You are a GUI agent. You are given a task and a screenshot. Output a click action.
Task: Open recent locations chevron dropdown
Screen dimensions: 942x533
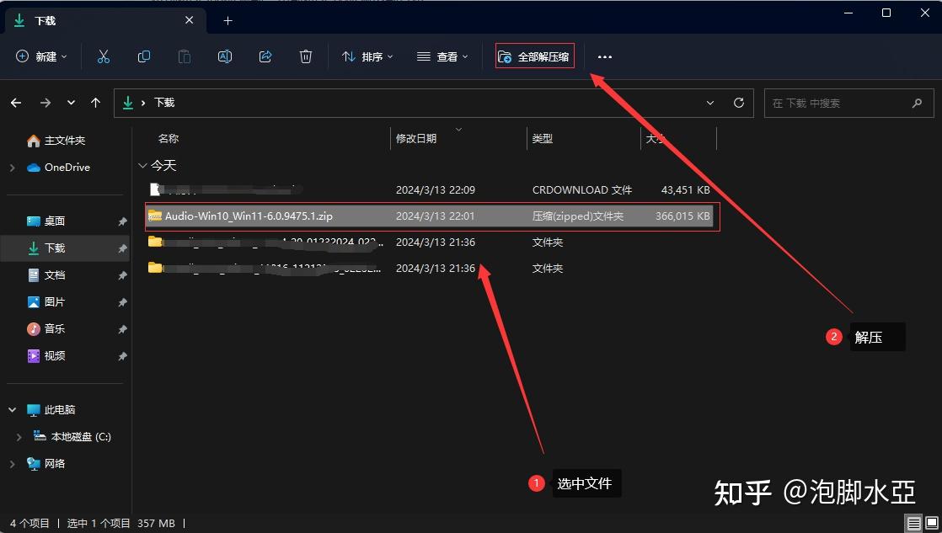click(x=71, y=103)
